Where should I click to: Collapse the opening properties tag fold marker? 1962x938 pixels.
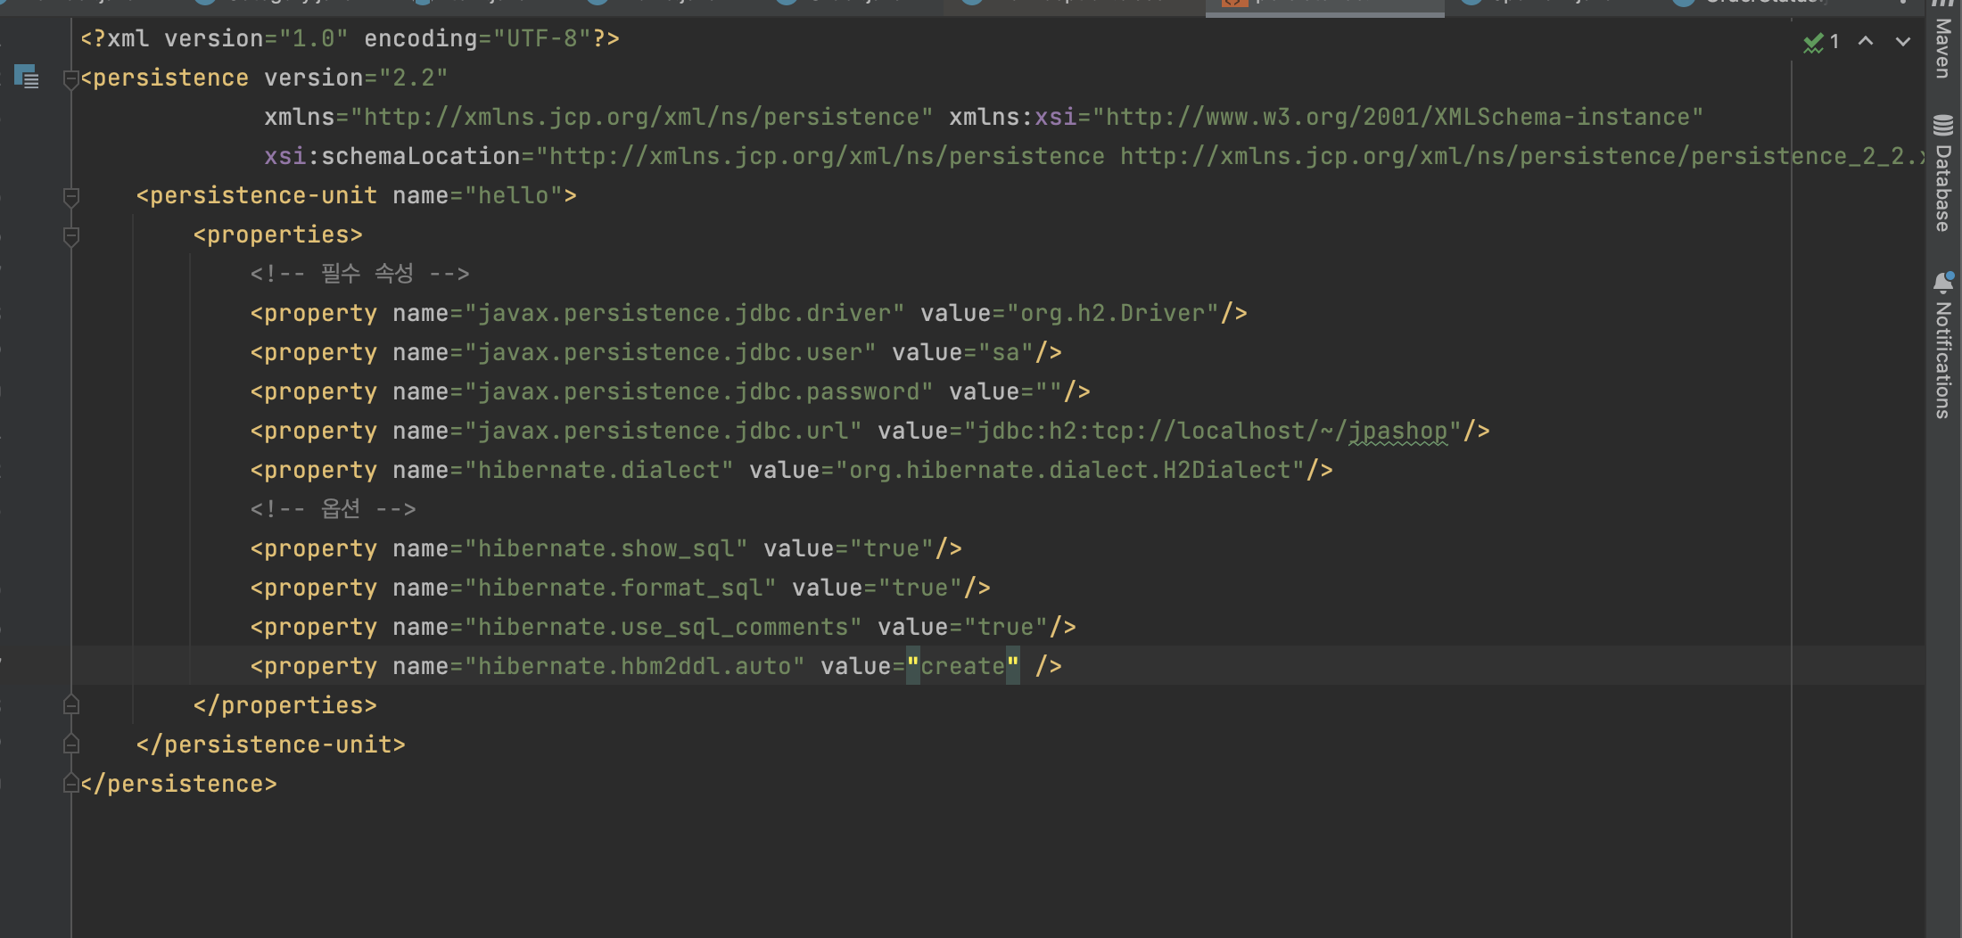(x=71, y=235)
